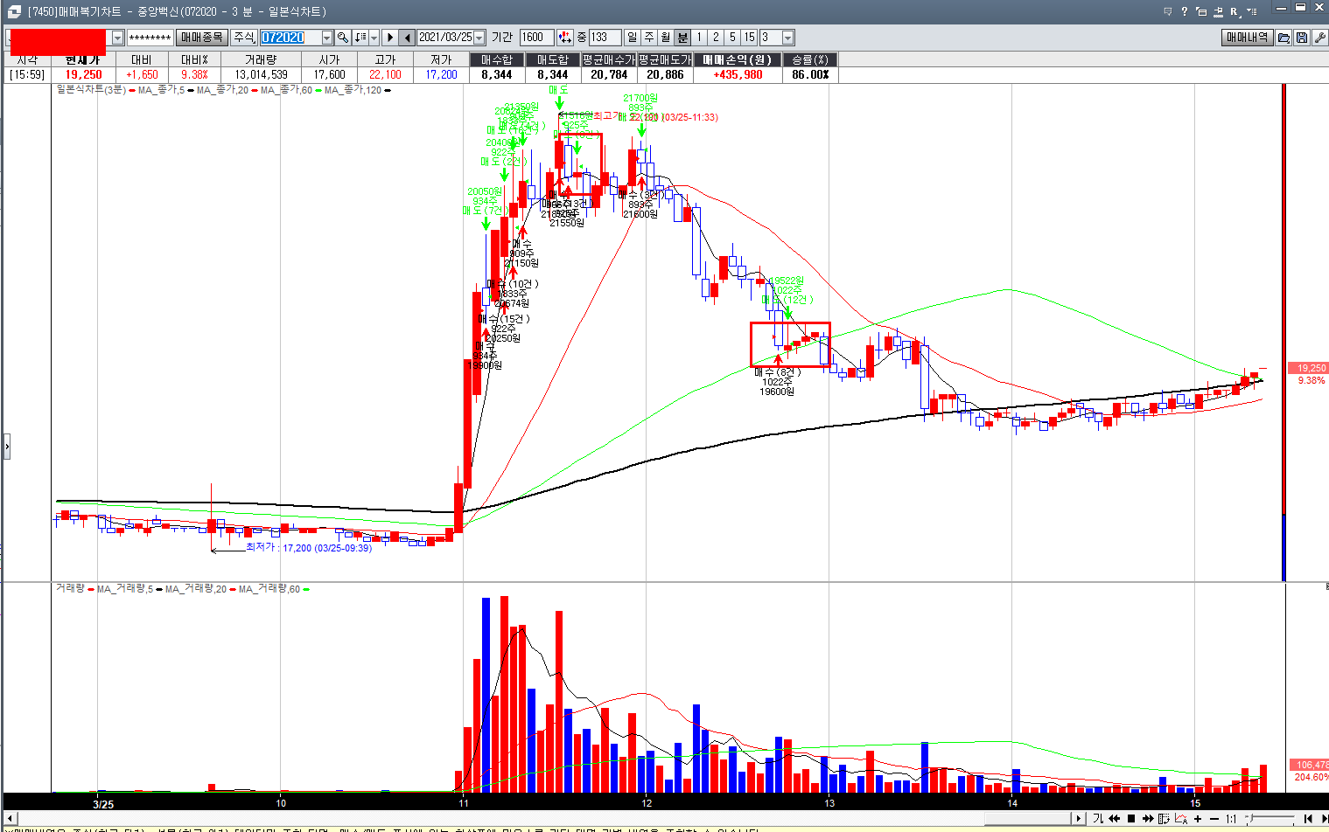The height and width of the screenshot is (832, 1329).
Task: Select 월 (monthly) period toggle
Action: (x=666, y=38)
